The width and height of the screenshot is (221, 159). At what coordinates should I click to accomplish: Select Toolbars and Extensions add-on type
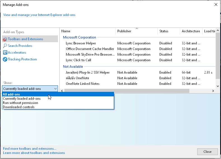[30, 39]
